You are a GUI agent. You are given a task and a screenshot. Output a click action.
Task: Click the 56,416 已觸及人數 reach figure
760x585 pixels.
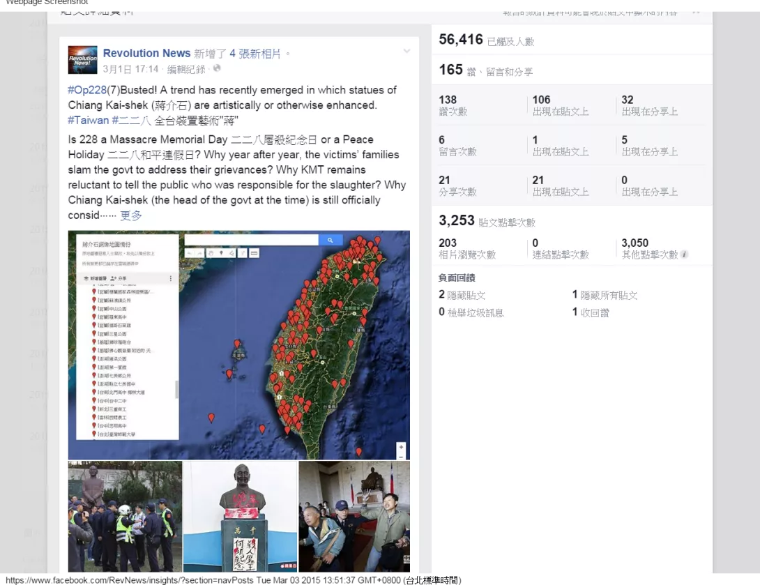pos(486,40)
